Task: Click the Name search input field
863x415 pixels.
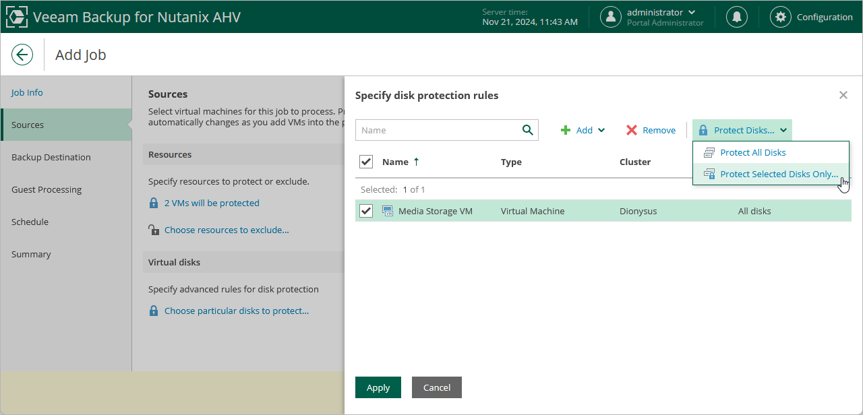Action: pos(438,130)
